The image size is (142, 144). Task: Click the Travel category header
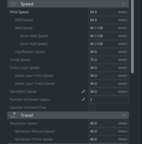tap(68, 115)
